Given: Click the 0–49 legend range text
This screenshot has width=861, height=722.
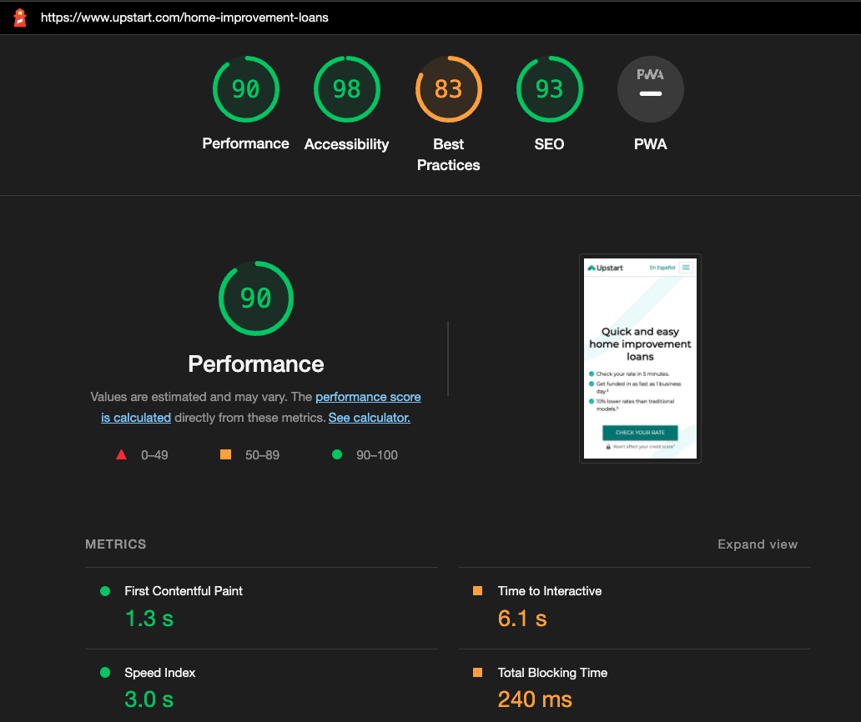Looking at the screenshot, I should [x=154, y=455].
